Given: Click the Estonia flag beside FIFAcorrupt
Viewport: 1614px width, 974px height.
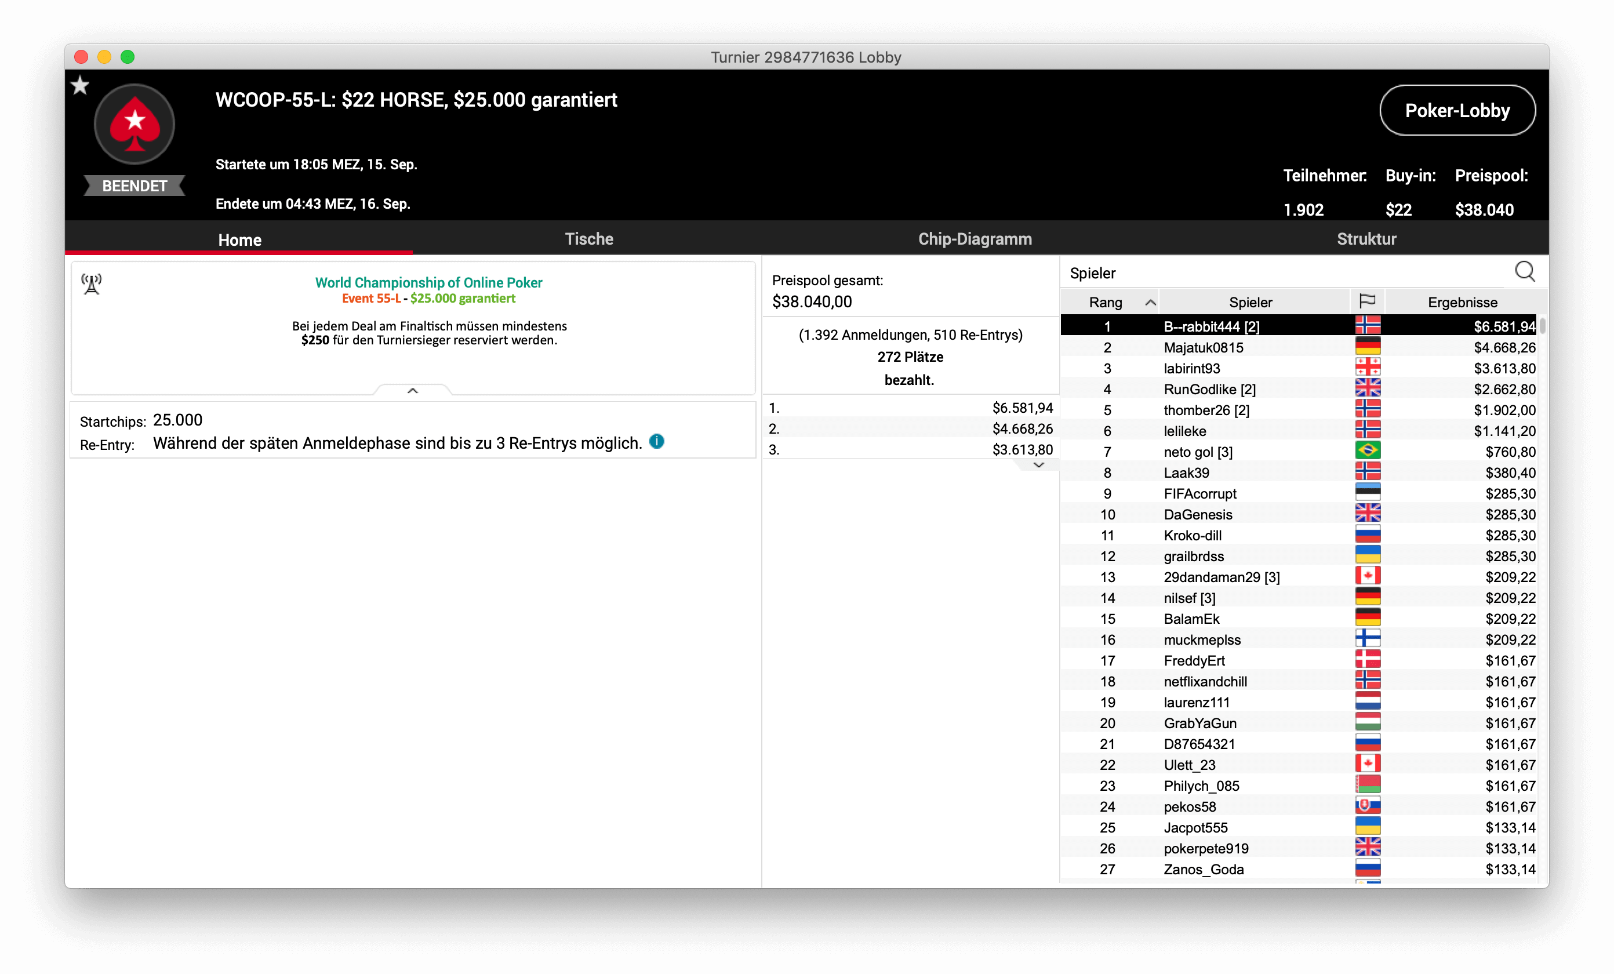Looking at the screenshot, I should [1367, 493].
